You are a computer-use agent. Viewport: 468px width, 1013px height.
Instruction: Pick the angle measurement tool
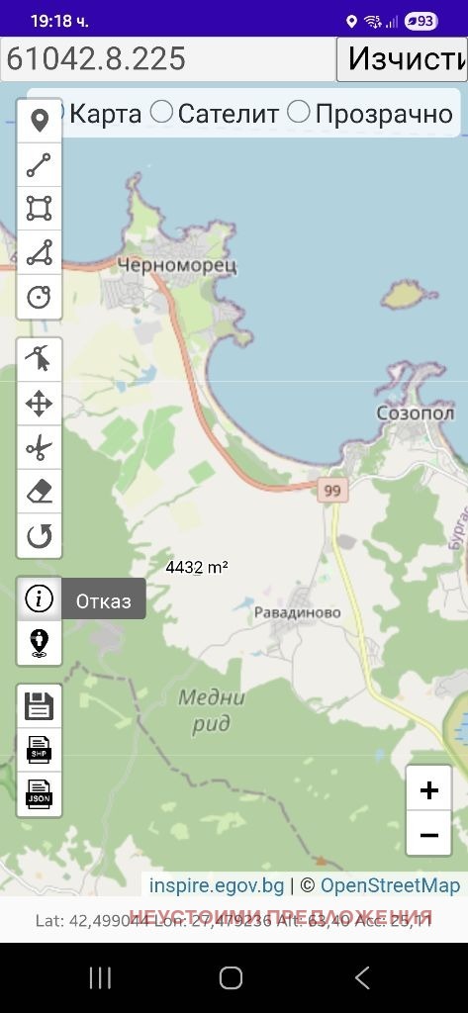point(40,252)
